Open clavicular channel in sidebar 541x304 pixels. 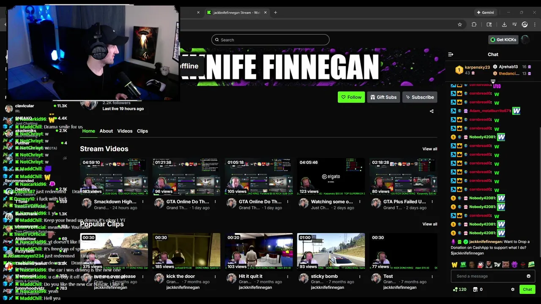[25, 106]
